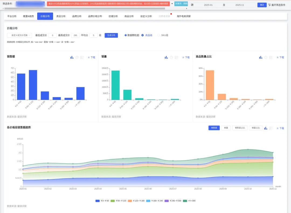Switch 销售额 chart to pie view
The image size is (291, 213).
(77, 57)
